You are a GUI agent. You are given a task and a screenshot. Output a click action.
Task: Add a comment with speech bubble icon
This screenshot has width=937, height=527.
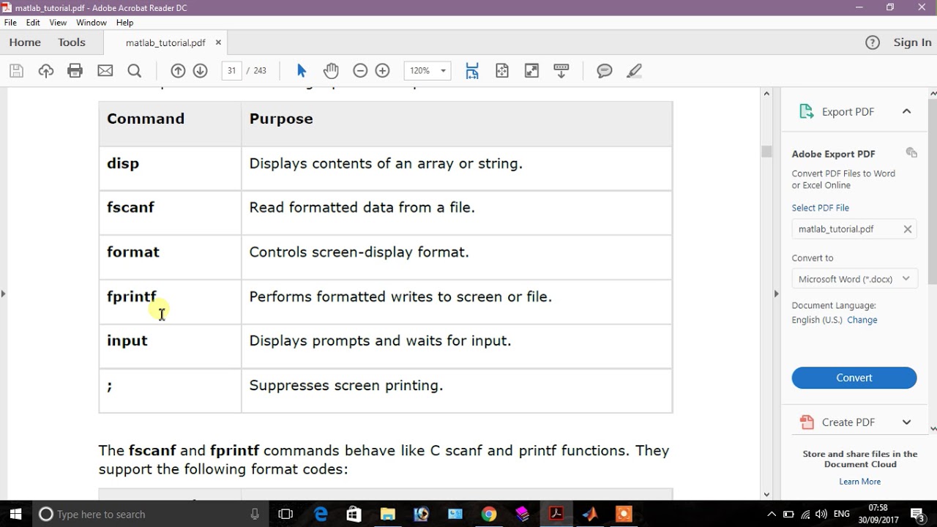click(605, 71)
